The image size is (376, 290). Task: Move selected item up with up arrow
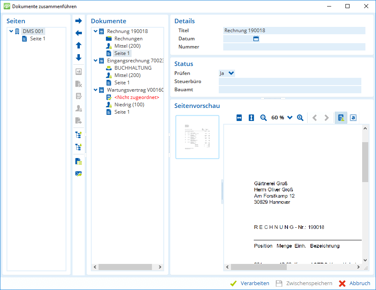pos(79,45)
